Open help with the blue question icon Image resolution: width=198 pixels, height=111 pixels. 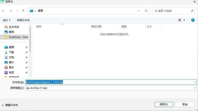click(193, 20)
